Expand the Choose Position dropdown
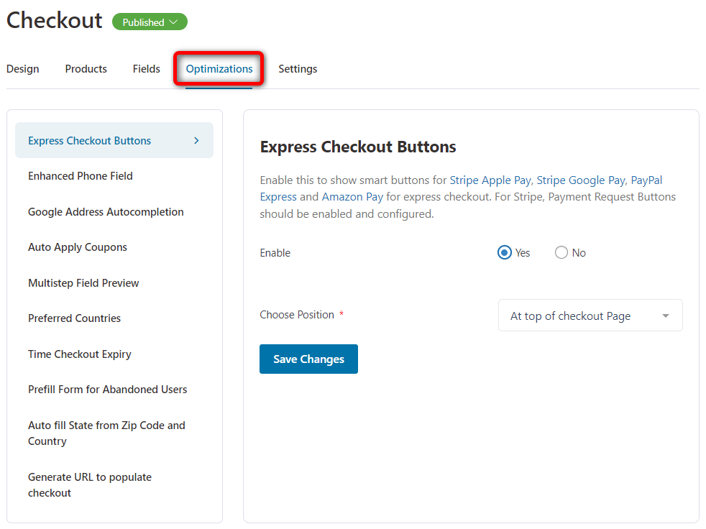 pyautogui.click(x=590, y=316)
